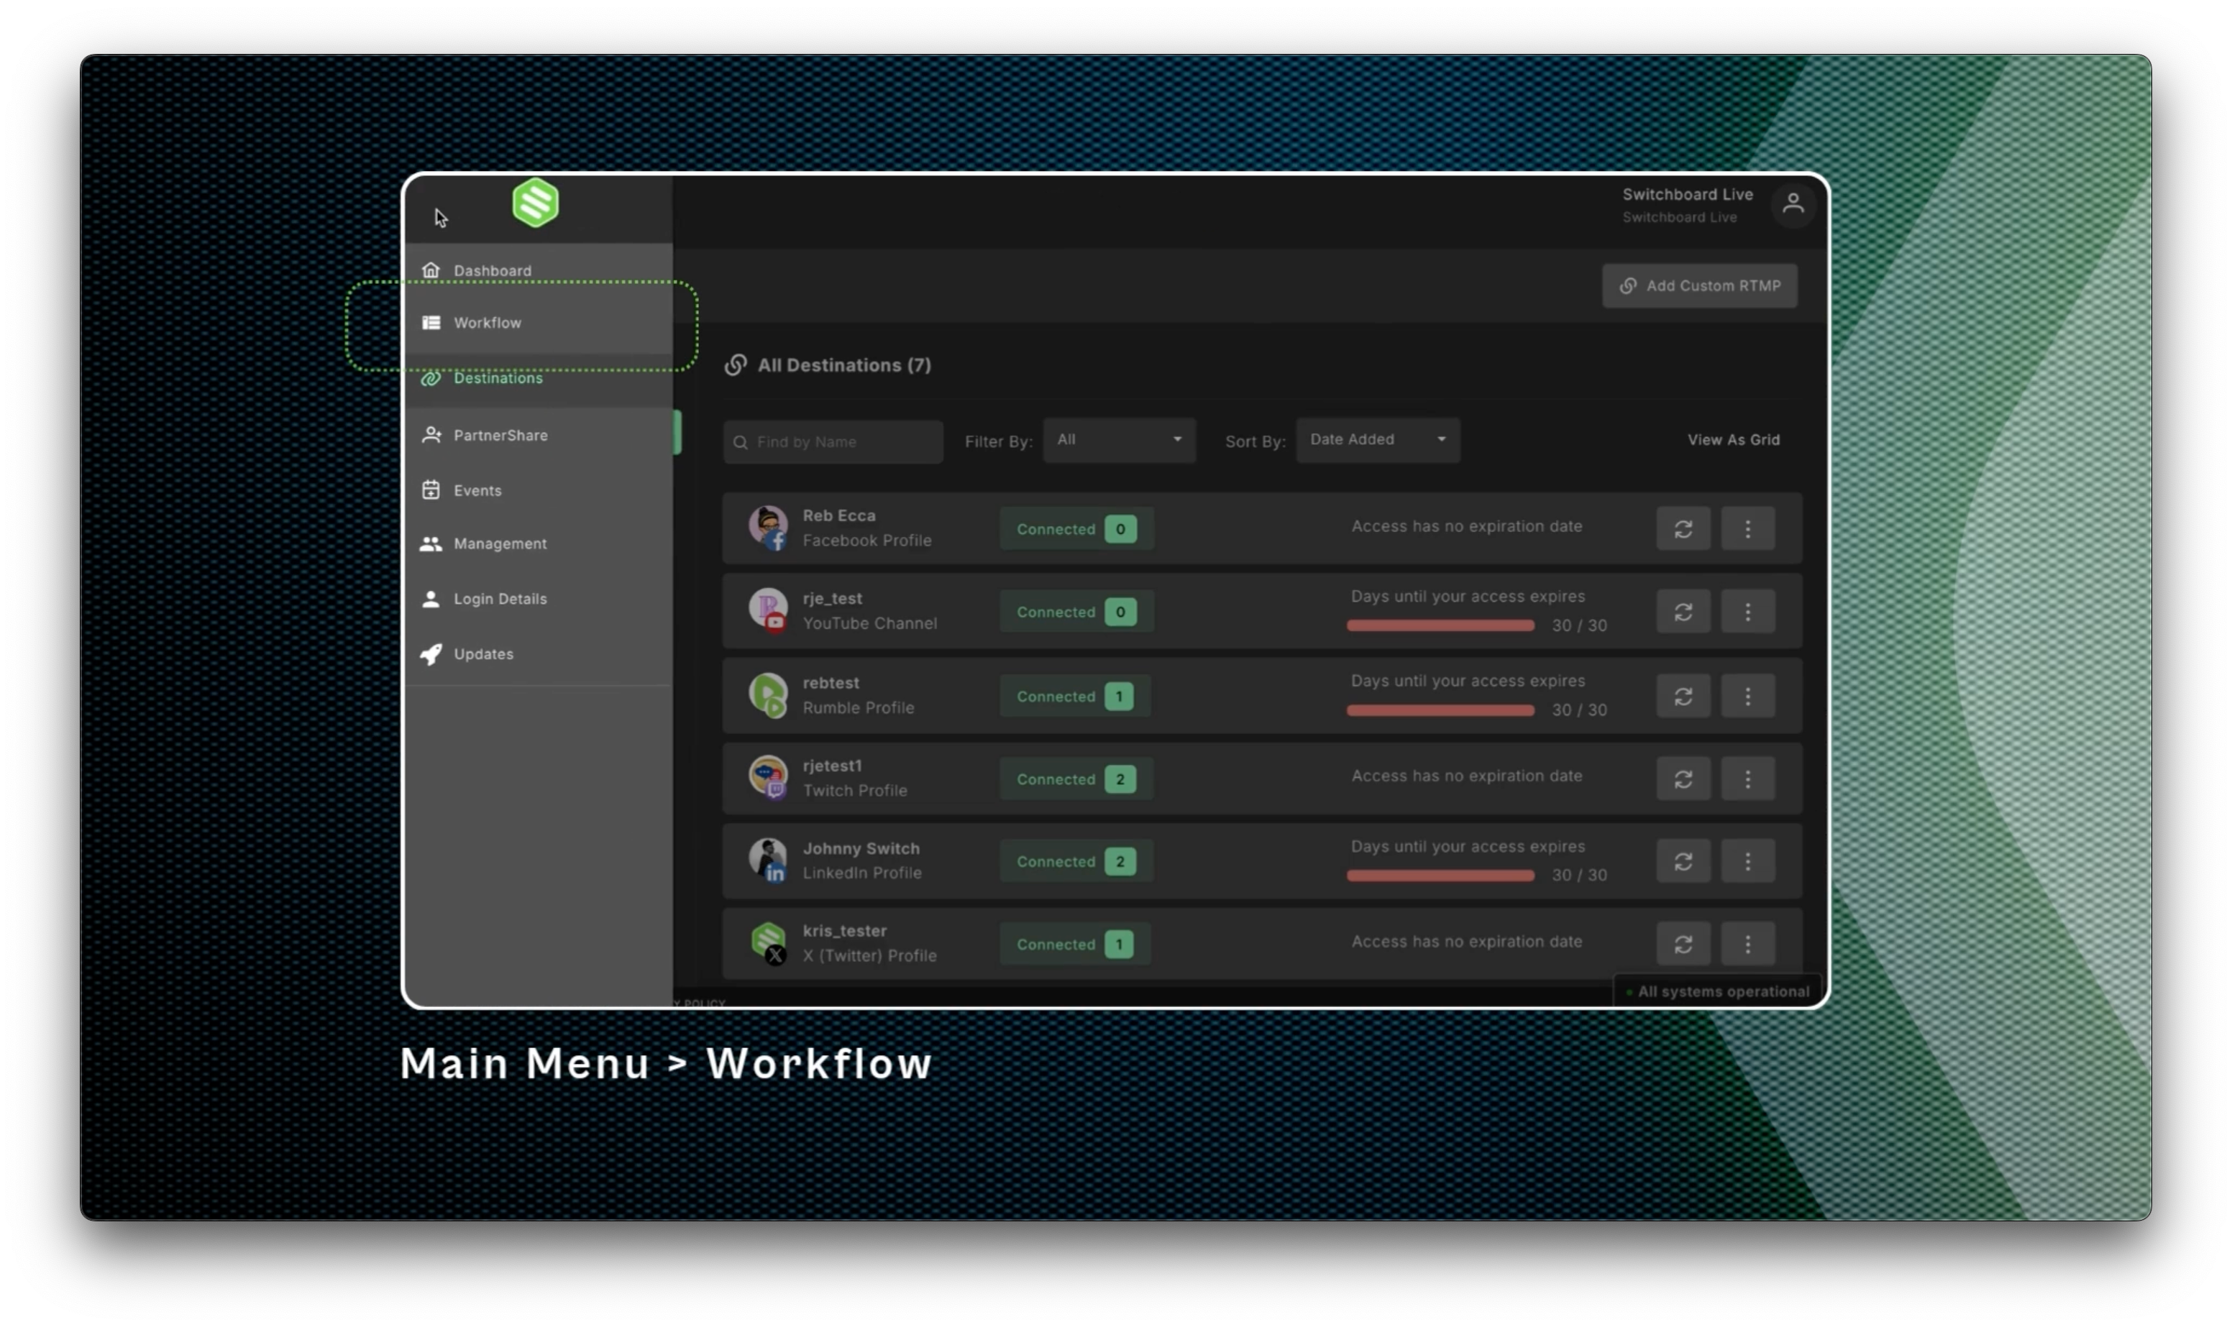The width and height of the screenshot is (2232, 1327).
Task: Click the All systems operational status
Action: (1717, 992)
